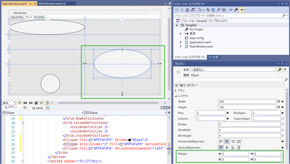Click the Height input field
The width and height of the screenshot is (290, 164).
point(247,107)
